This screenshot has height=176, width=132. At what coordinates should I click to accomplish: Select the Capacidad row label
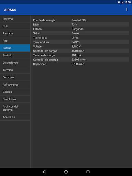tap(40, 64)
